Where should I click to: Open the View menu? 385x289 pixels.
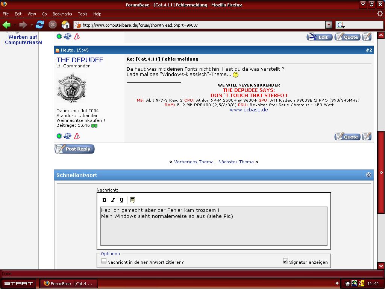[x=32, y=14]
